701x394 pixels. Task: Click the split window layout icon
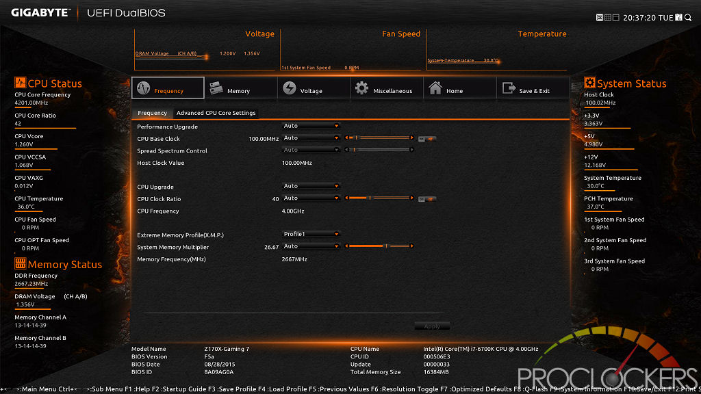point(615,17)
